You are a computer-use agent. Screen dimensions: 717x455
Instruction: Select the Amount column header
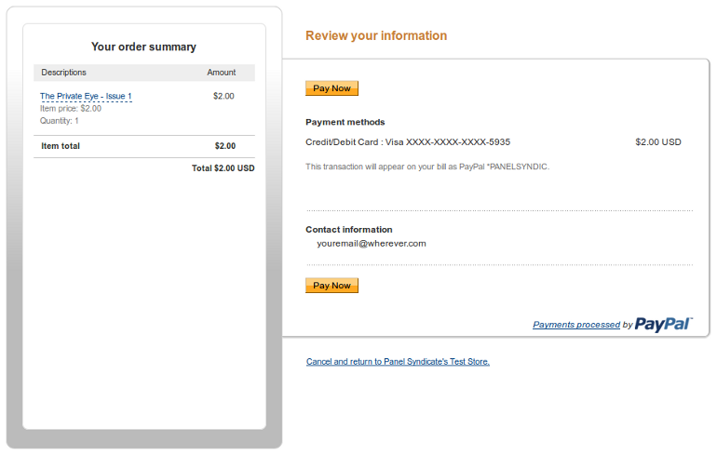coord(222,72)
